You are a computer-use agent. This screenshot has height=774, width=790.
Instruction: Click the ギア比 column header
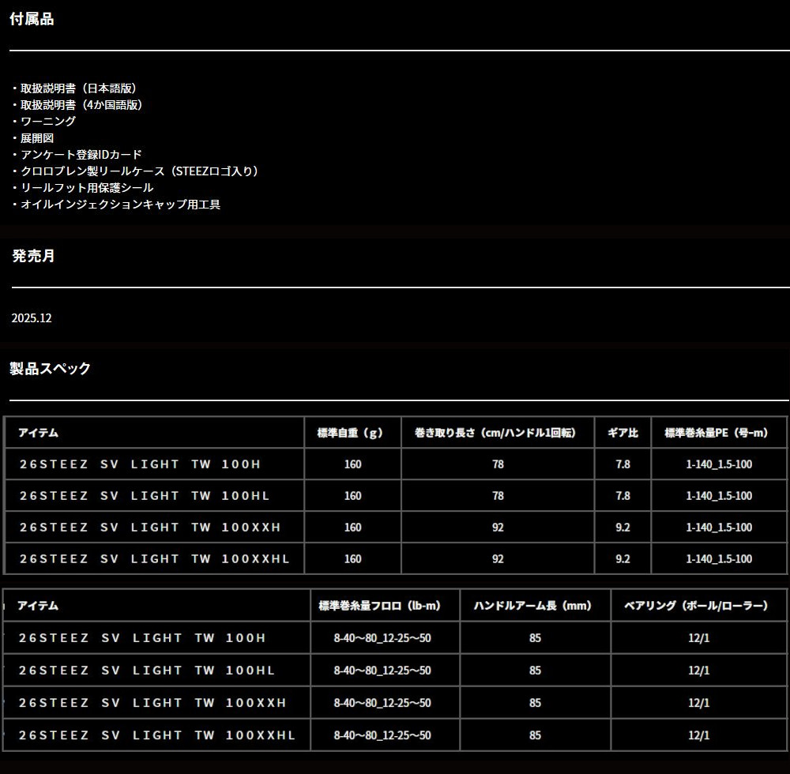tap(623, 433)
